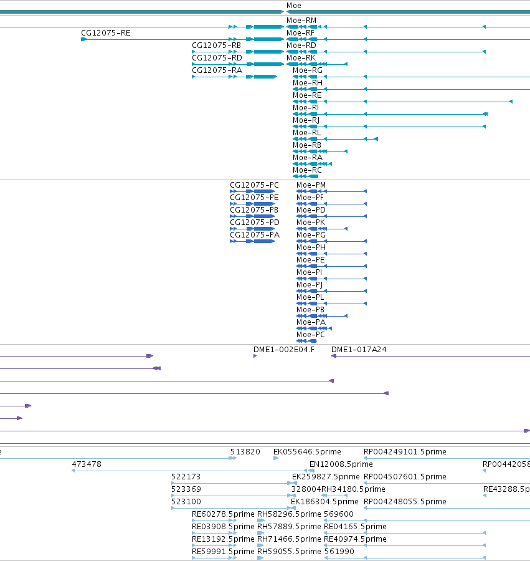
Task: Open the Moe-PC protein label
Action: point(311,335)
